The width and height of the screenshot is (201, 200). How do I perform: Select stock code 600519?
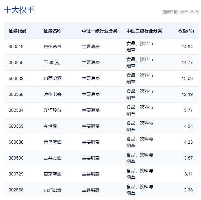(16, 46)
